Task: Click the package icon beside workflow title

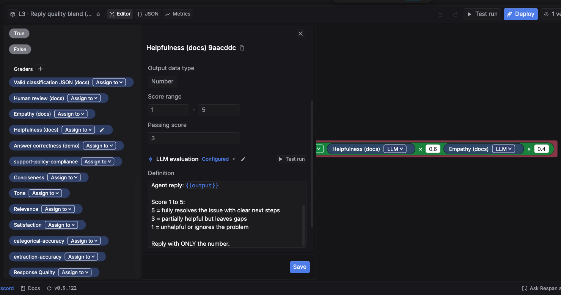Action: tap(13, 14)
